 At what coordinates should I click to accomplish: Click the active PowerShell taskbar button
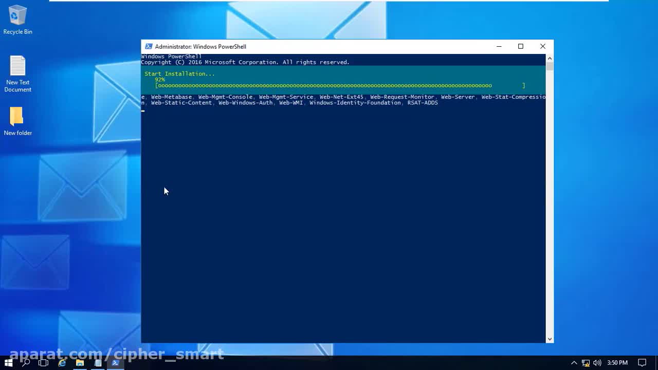pos(116,363)
